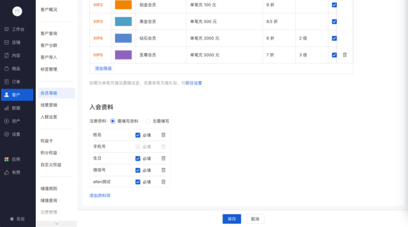Go to 订单 orders via sidebar icon
408x227 pixels.
[x=7, y=82]
